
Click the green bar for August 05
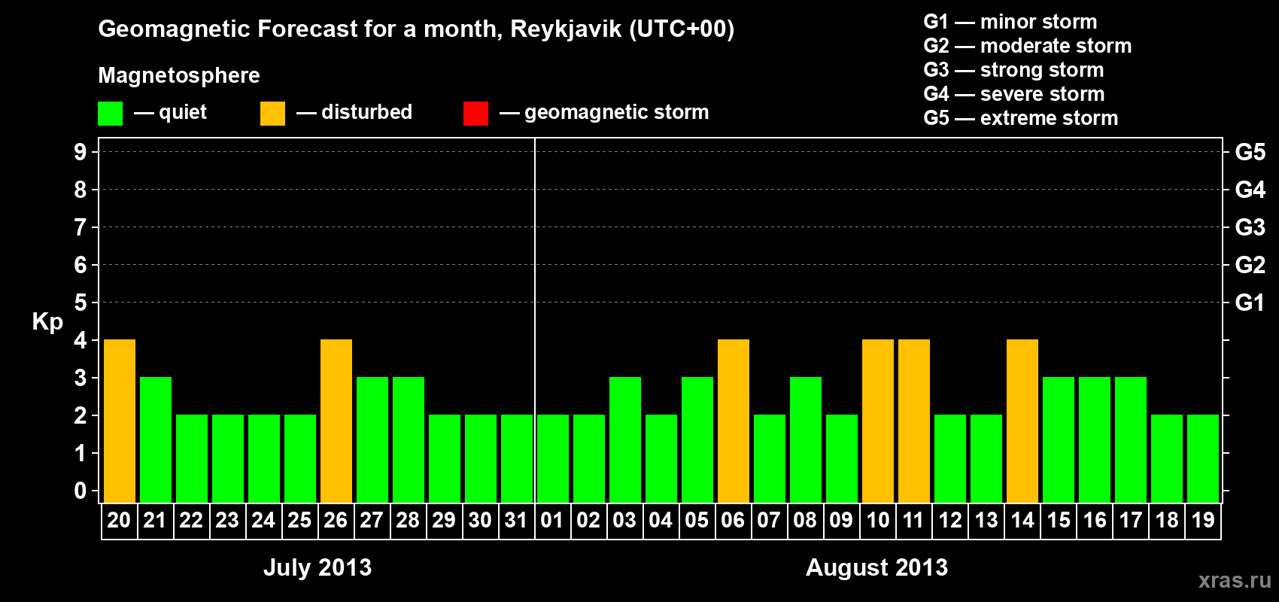click(x=697, y=439)
